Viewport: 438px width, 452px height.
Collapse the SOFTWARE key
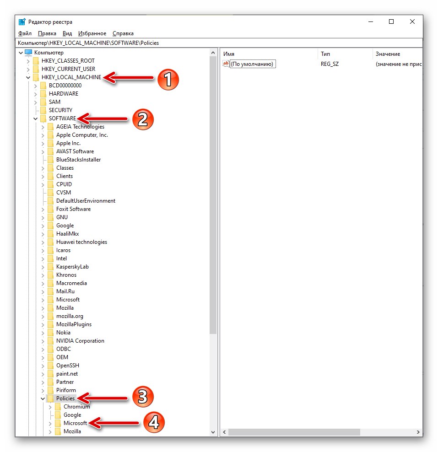35,118
